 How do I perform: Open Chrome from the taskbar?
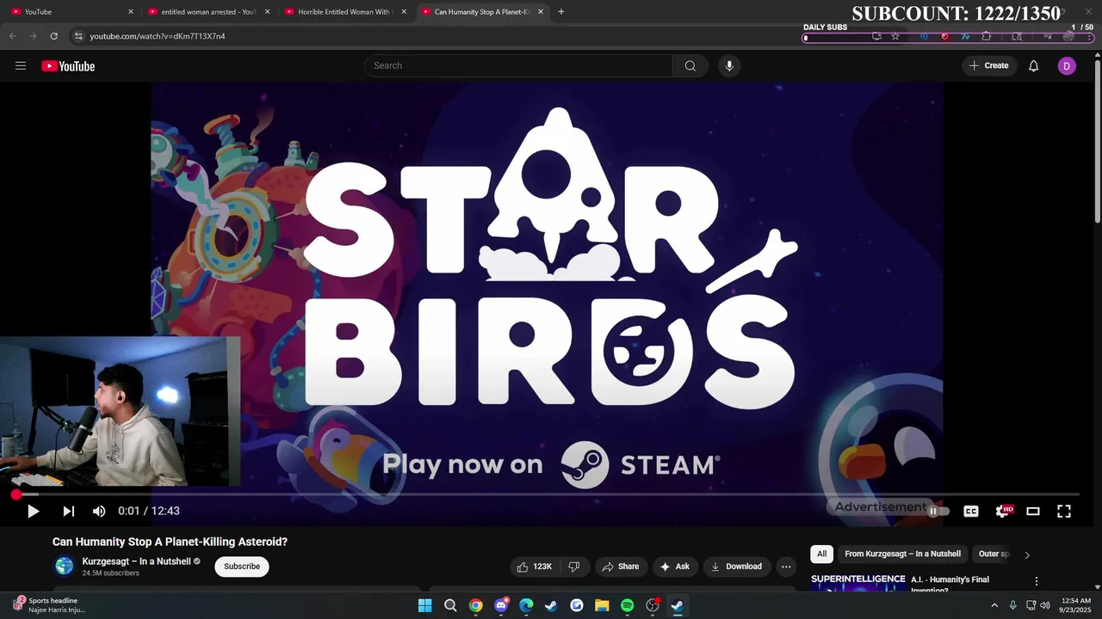pos(475,605)
